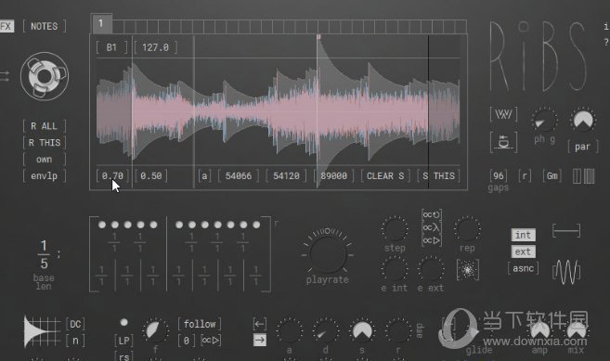Click the playrate knob

(x=328, y=255)
